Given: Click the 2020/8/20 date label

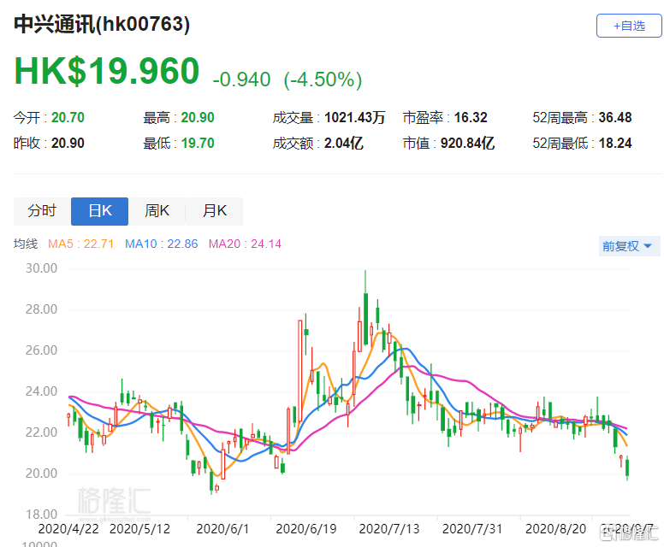Looking at the screenshot, I should pyautogui.click(x=555, y=529).
